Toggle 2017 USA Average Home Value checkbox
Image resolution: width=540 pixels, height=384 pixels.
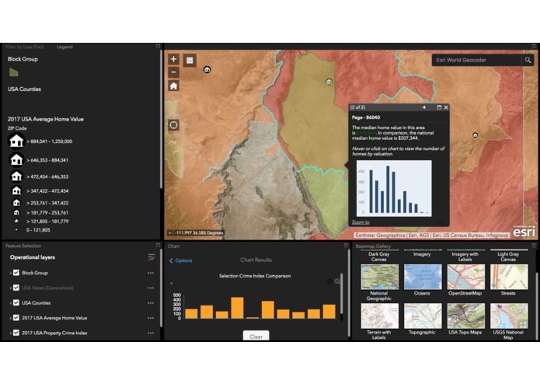click(16, 318)
